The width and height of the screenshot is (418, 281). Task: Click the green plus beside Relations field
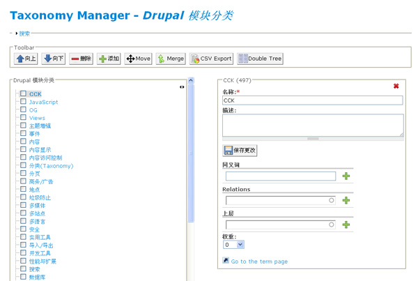tap(346, 200)
